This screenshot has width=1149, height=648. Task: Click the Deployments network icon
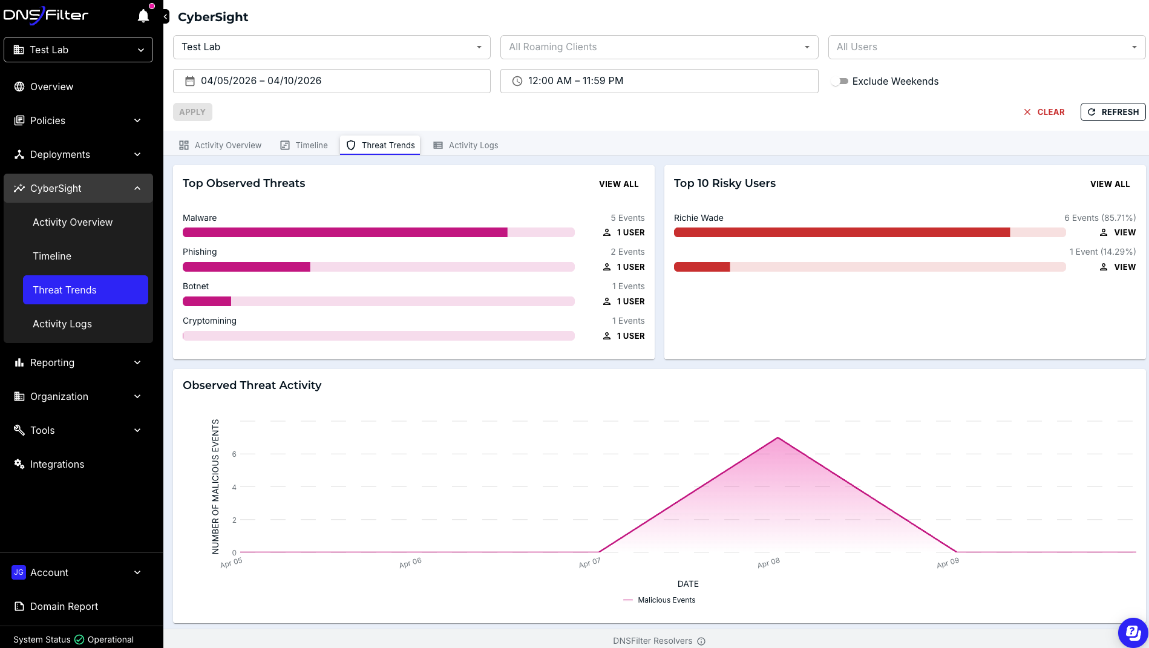click(x=19, y=154)
